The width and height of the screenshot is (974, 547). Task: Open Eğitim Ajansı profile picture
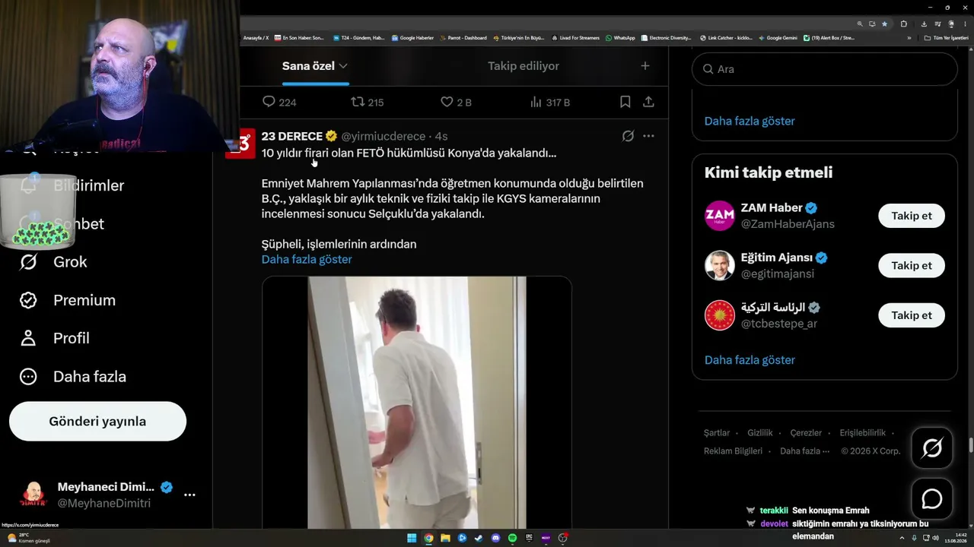pos(719,265)
